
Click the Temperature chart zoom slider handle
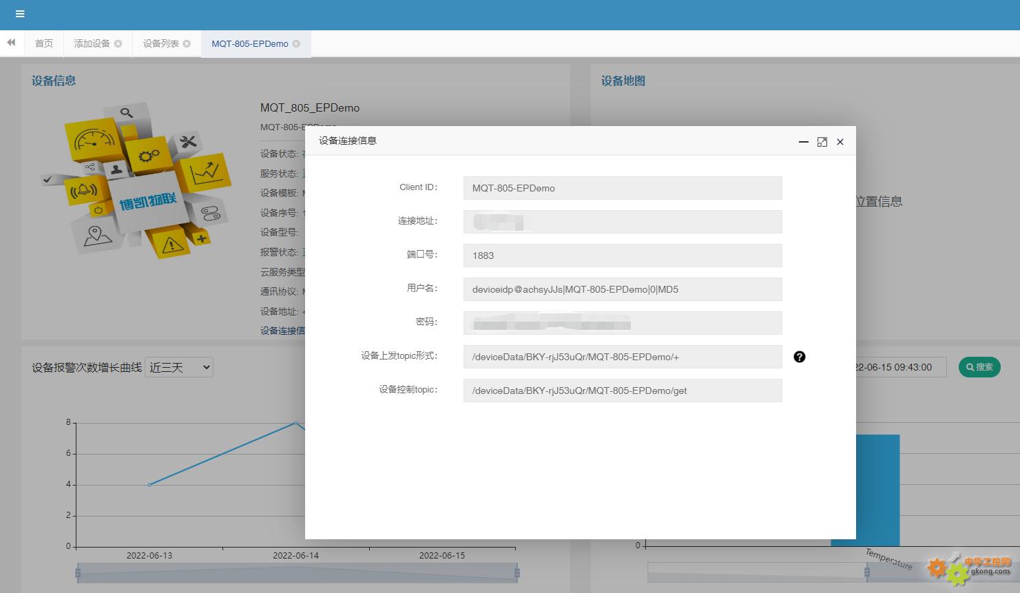point(867,572)
